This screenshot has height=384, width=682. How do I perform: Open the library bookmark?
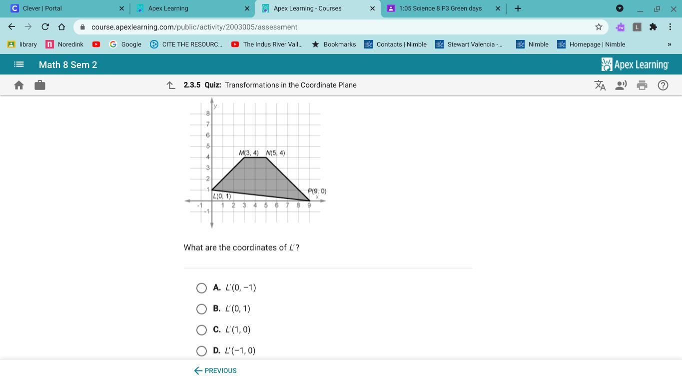coord(22,44)
